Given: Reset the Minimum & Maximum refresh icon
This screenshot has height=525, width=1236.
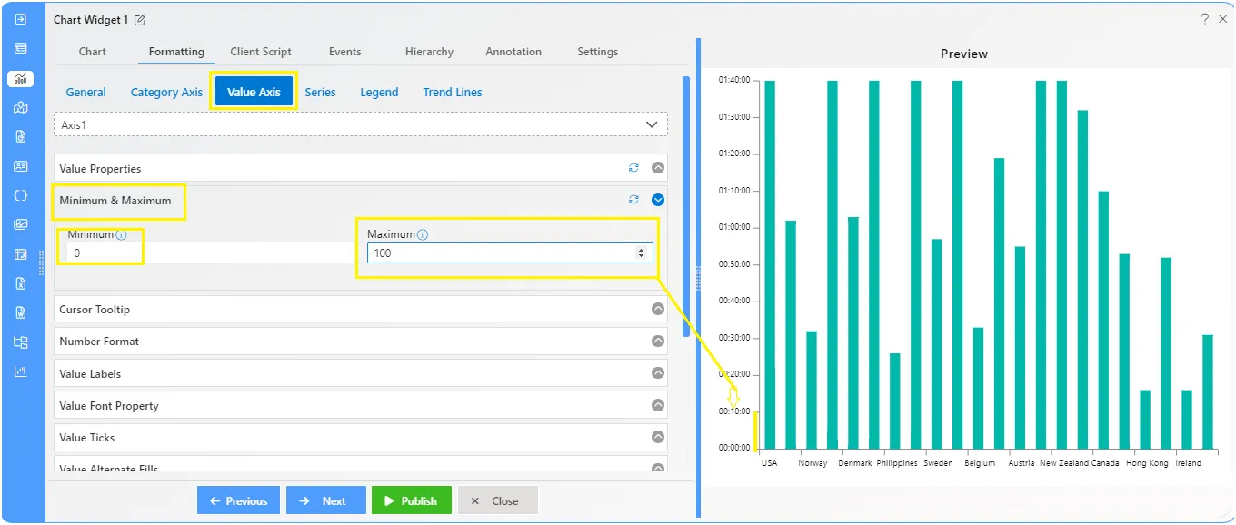Looking at the screenshot, I should 633,200.
